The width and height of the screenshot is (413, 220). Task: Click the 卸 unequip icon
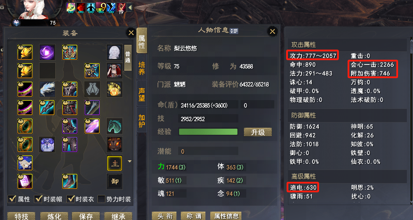[x=115, y=181]
